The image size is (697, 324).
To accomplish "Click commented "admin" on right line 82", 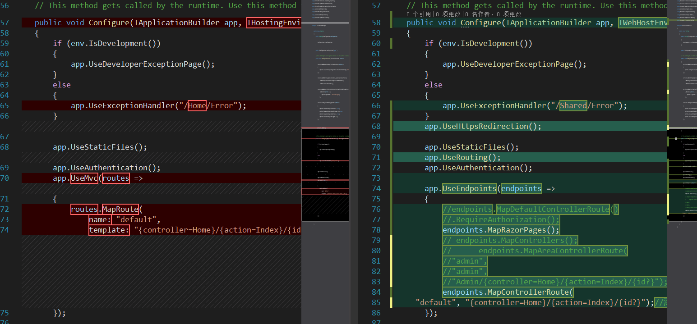I will coord(465,271).
